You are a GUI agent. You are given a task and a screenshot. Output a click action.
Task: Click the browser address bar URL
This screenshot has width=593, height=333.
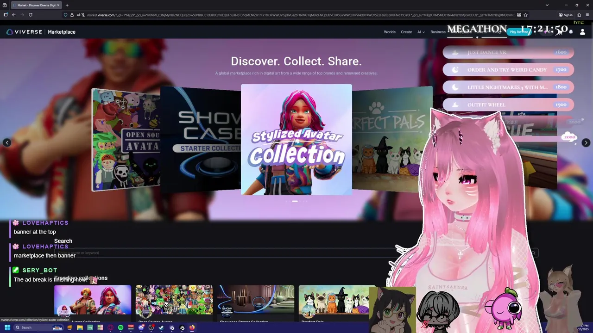click(x=300, y=15)
